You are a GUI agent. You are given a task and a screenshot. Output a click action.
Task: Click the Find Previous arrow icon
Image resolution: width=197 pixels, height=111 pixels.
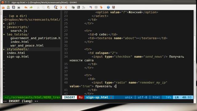point(66,7)
